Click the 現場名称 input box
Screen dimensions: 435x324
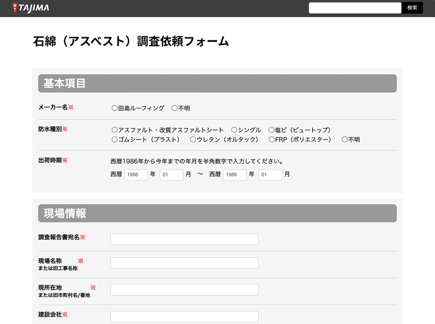tap(184, 263)
